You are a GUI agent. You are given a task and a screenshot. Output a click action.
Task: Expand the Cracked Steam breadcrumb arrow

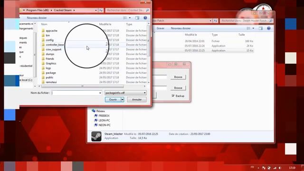coord(74,10)
